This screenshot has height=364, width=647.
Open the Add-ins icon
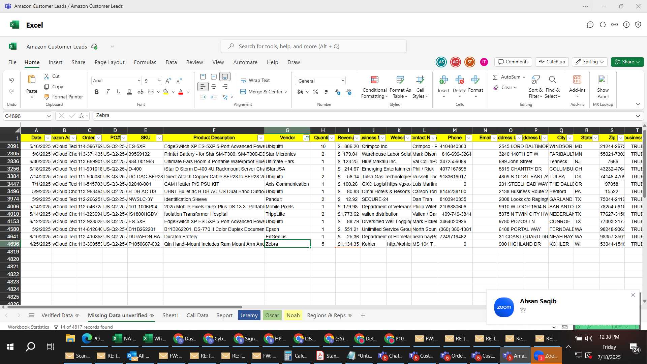pyautogui.click(x=577, y=80)
